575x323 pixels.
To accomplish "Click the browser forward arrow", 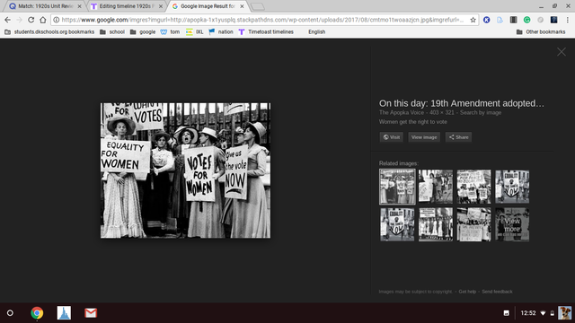I will coord(20,20).
